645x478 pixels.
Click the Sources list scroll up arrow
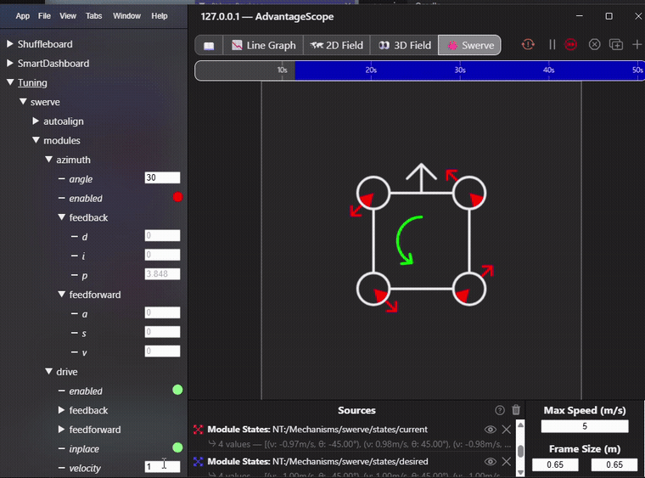point(520,425)
